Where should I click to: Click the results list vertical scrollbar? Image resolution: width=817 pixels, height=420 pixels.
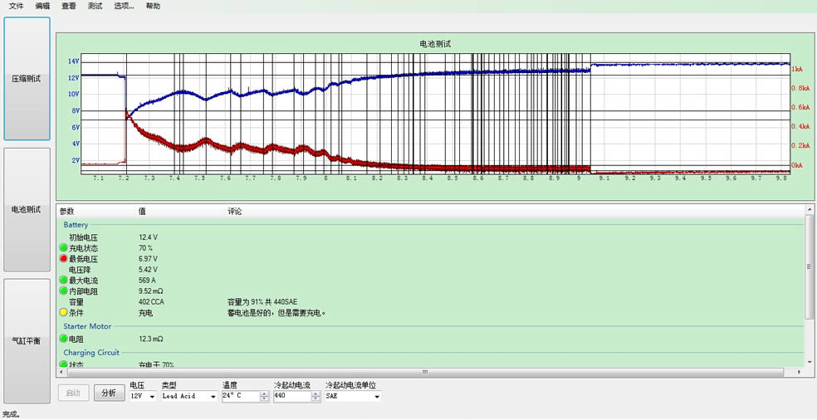[x=809, y=266]
